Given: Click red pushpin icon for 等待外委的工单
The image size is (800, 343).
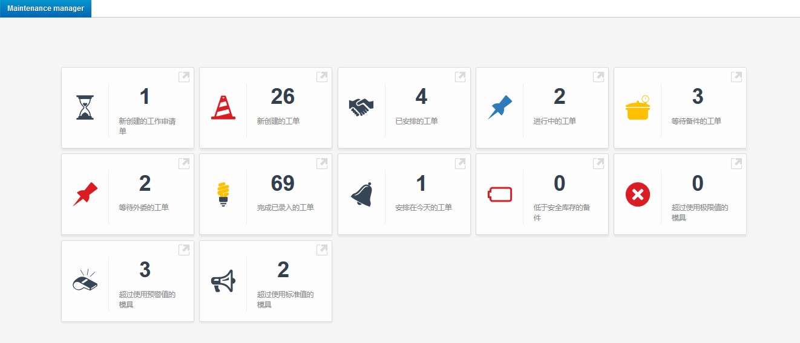Looking at the screenshot, I should coord(85,194).
